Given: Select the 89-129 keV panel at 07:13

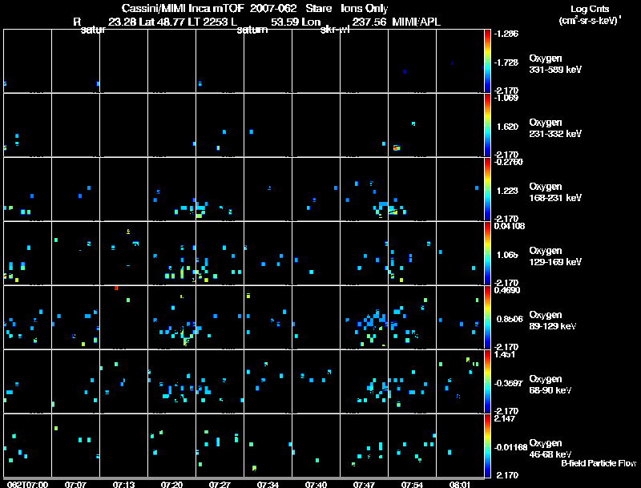Looking at the screenshot, I should pyautogui.click(x=124, y=317).
